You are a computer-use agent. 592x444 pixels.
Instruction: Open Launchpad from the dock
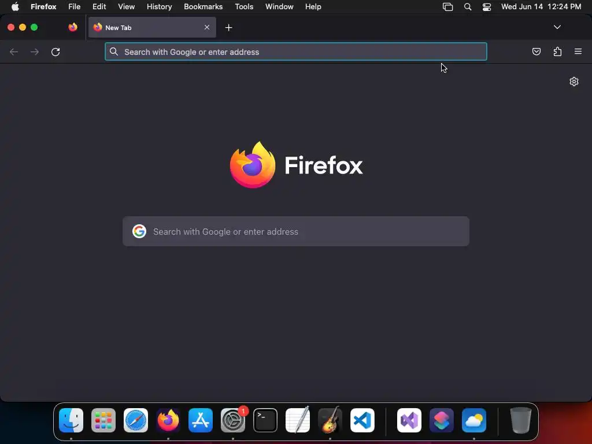tap(103, 420)
